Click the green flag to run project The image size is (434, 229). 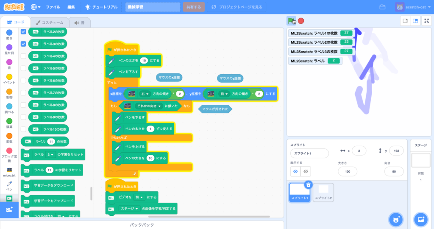coord(291,20)
